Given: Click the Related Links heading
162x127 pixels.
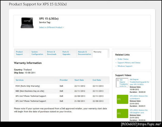Looking at the screenshot, I should click(x=122, y=55).
